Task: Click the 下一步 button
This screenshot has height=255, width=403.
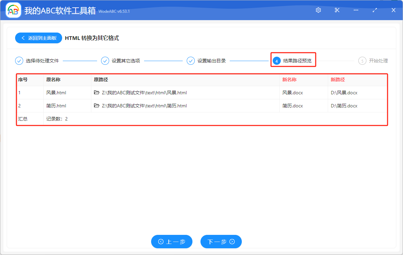Action: click(x=221, y=242)
